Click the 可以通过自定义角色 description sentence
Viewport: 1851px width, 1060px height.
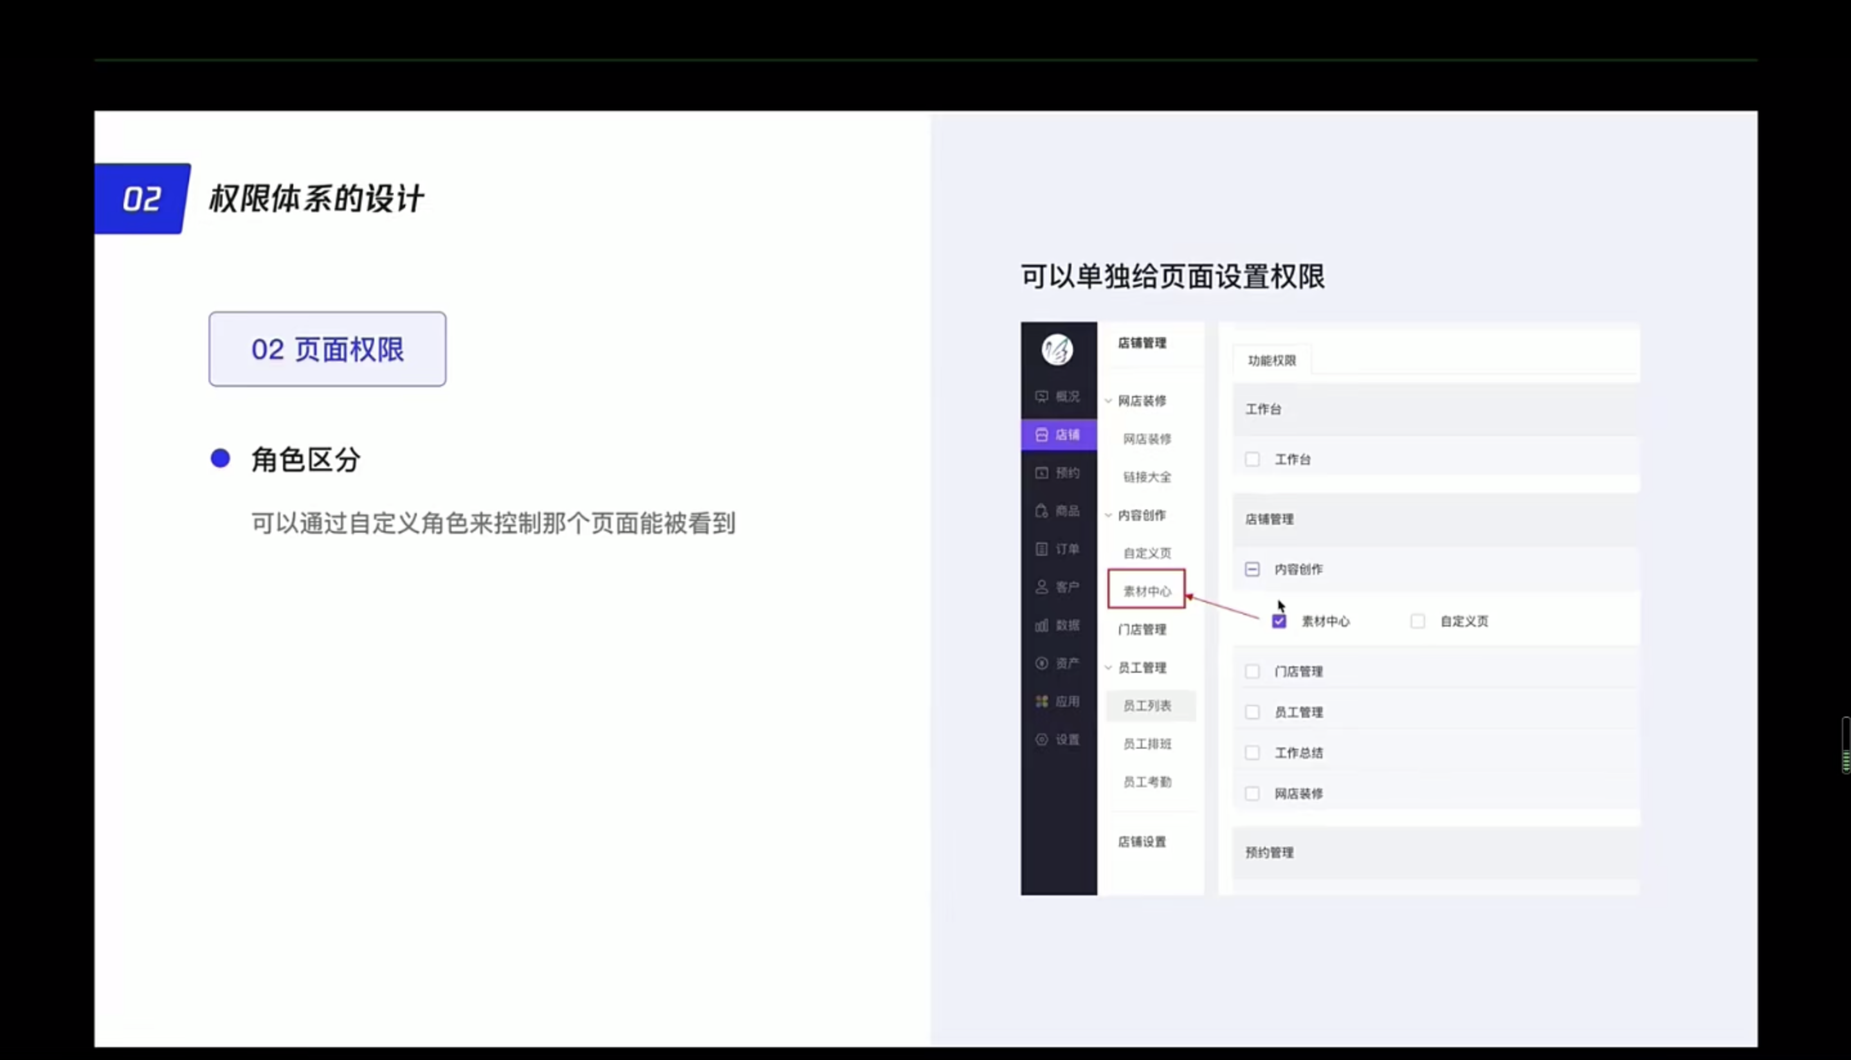click(493, 524)
